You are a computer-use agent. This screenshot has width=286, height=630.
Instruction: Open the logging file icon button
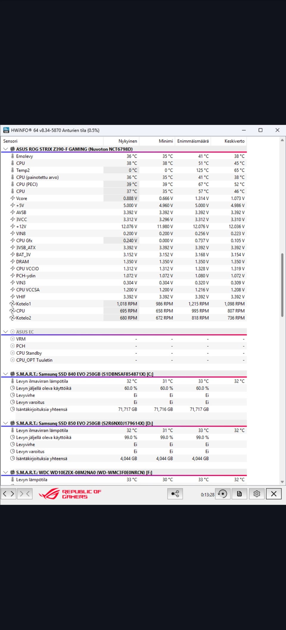[239, 494]
